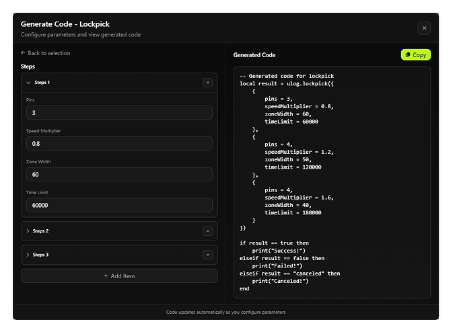Image resolution: width=455 pixels, height=336 pixels.
Task: Click into the Zone Width field
Action: tap(119, 174)
